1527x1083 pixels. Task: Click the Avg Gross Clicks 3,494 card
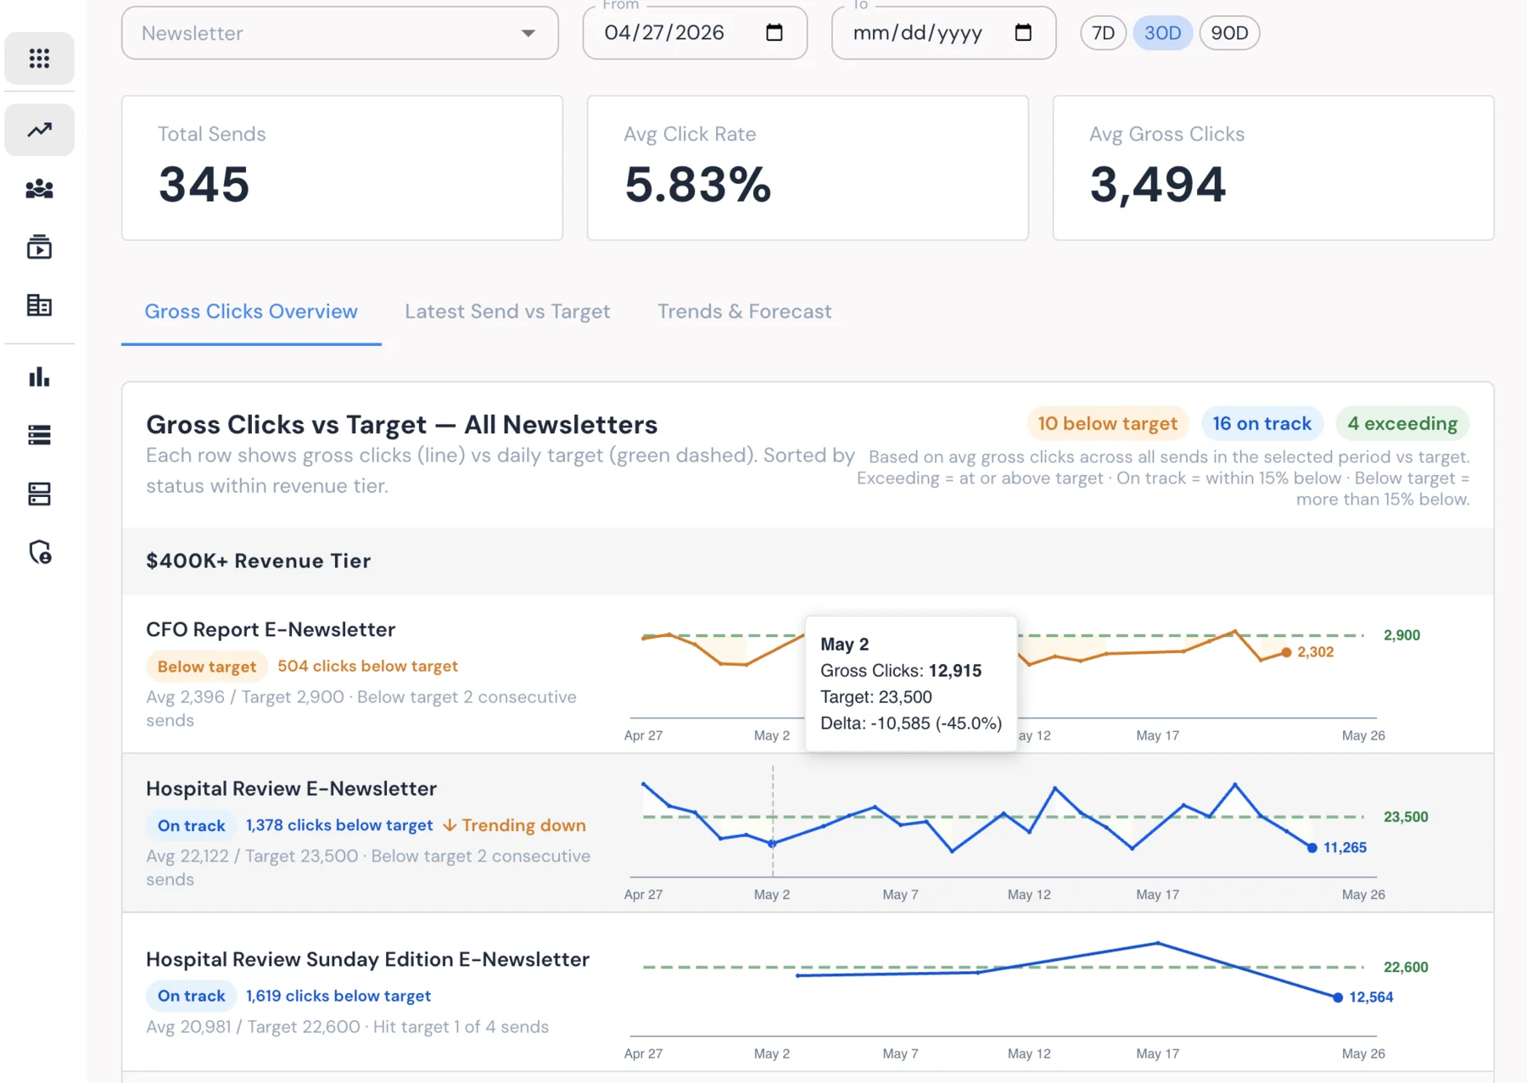tap(1273, 168)
